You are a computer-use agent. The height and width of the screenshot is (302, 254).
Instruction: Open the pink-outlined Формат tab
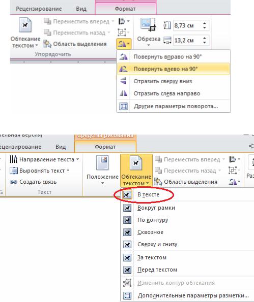click(125, 9)
